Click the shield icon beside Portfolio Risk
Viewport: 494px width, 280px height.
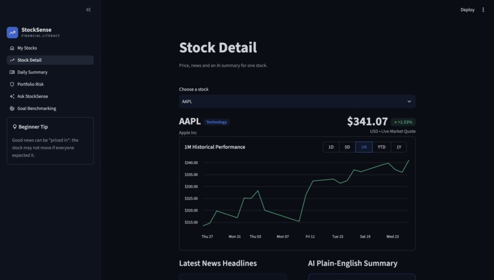click(12, 85)
